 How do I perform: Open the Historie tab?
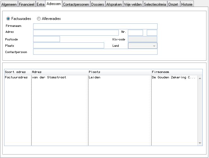[187, 4]
